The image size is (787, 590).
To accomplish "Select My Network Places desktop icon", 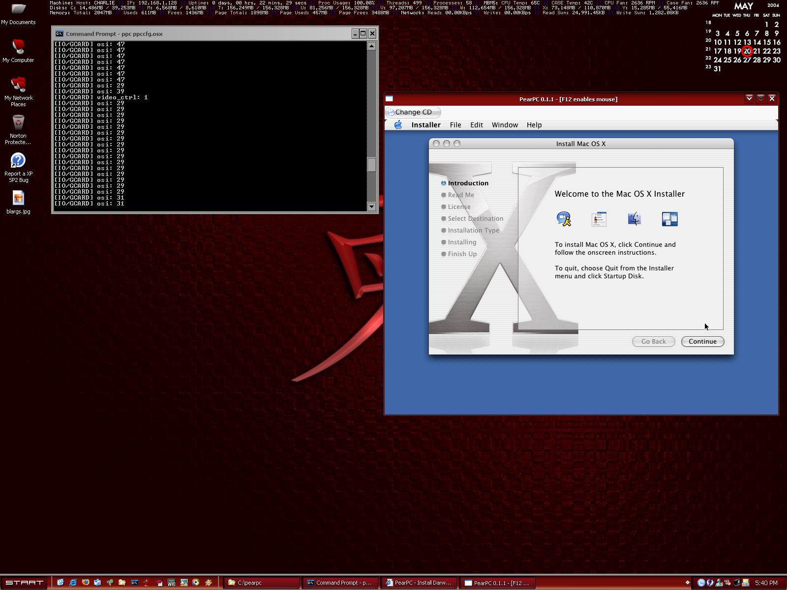I will pos(18,92).
